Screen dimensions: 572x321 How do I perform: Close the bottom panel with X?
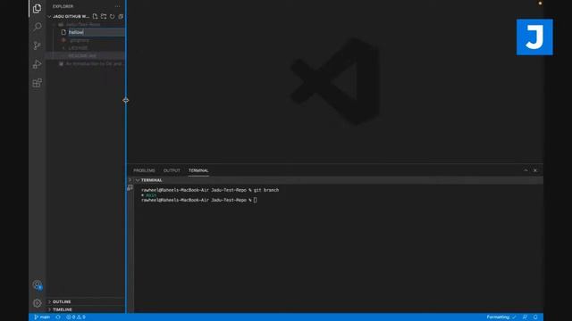(x=535, y=170)
